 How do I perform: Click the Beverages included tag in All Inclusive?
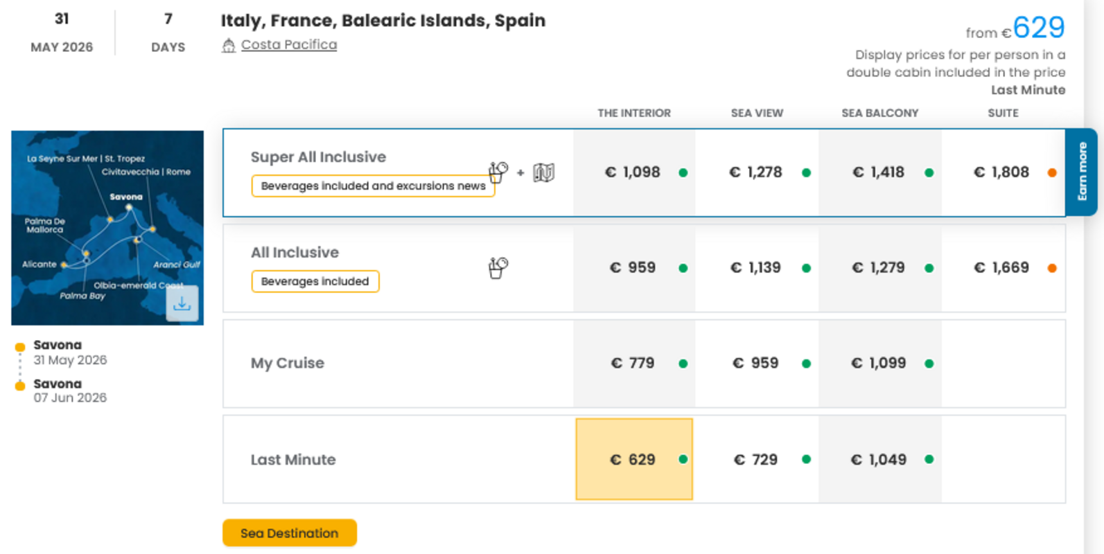(x=315, y=281)
